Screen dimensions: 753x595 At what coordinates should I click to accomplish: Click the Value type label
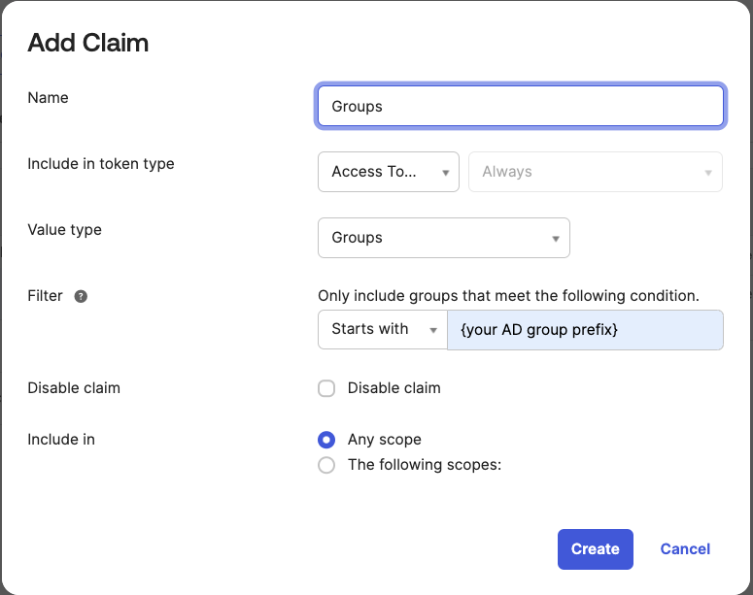[64, 230]
